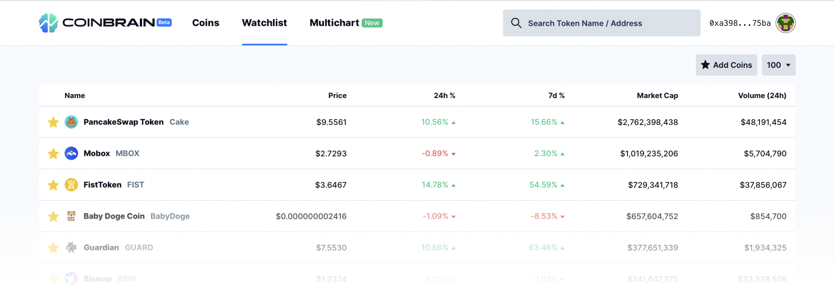Click the FIST ticker symbol
The image size is (834, 306).
[x=136, y=185]
